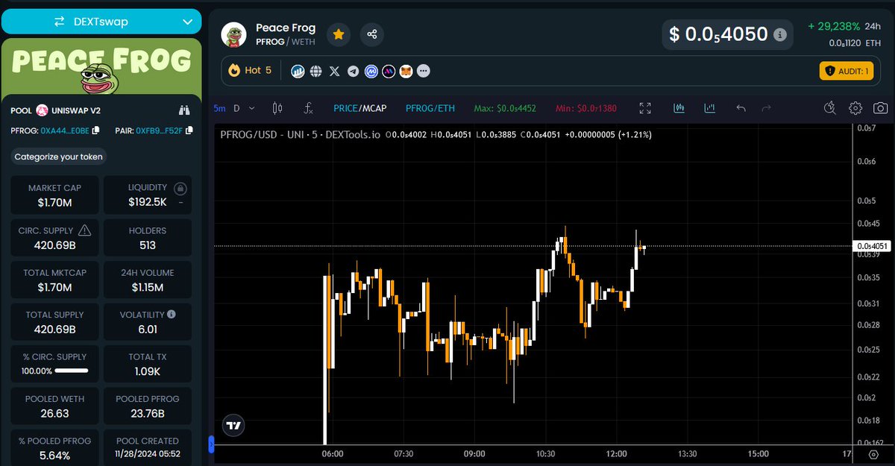Click the MARKET CAP $1.70M card
Screen dimensions: 895x466
click(x=54, y=195)
